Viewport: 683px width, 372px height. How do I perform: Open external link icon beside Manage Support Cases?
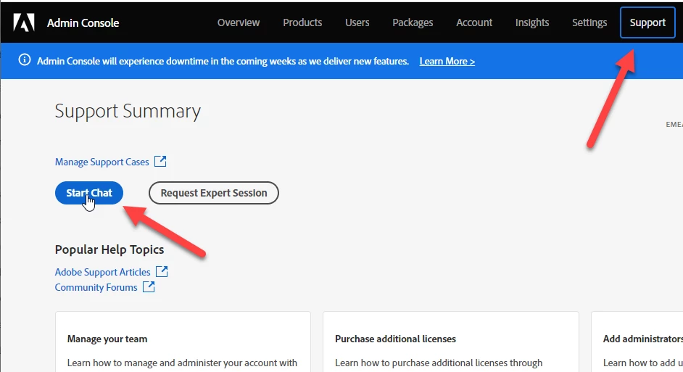160,161
